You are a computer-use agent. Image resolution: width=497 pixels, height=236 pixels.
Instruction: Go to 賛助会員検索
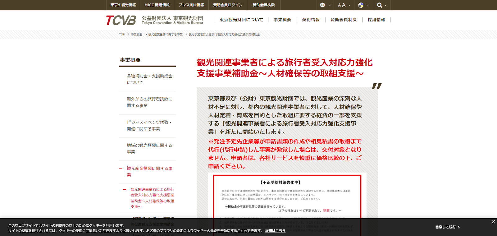point(264,5)
